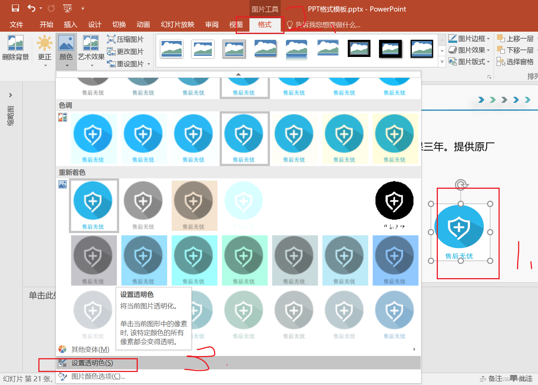Click 重设图片 in the ribbon

coord(125,64)
